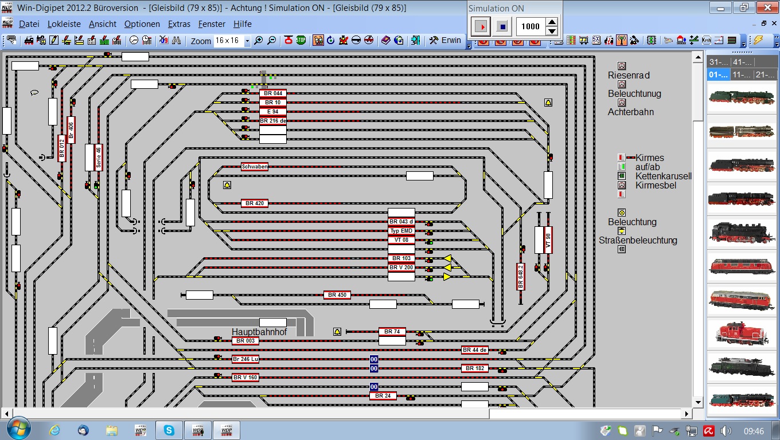Toggle the Achterbahn switch symbol
This screenshot has height=440, width=780.
click(622, 103)
